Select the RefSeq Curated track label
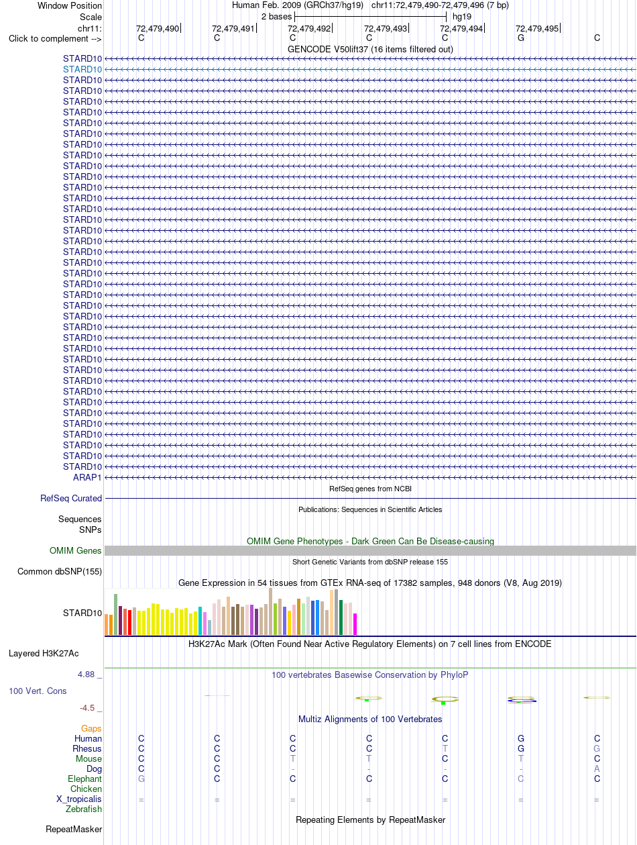Image resolution: width=637 pixels, height=845 pixels. click(71, 499)
